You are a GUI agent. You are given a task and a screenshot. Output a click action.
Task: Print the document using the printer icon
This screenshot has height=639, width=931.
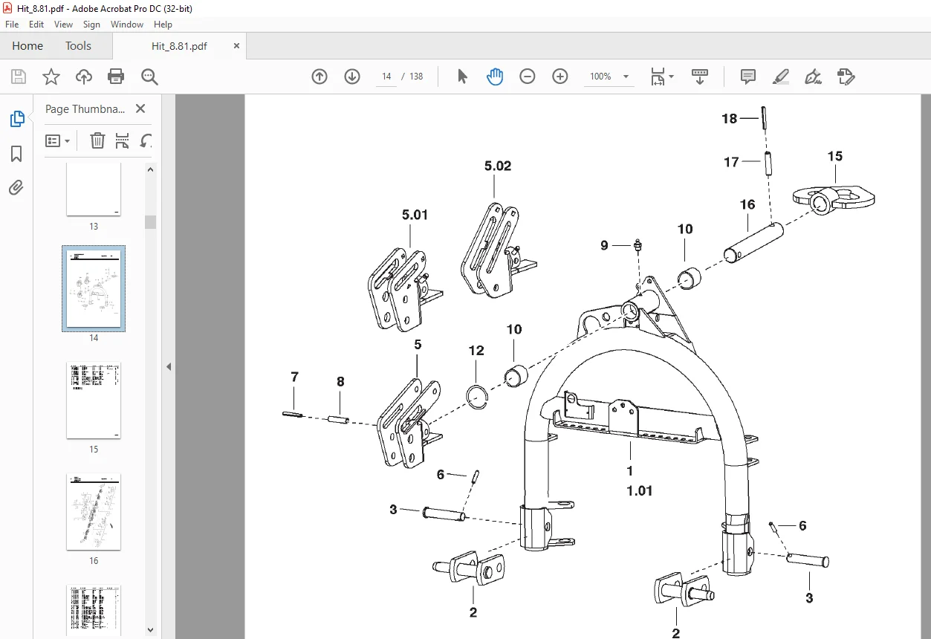click(x=116, y=77)
